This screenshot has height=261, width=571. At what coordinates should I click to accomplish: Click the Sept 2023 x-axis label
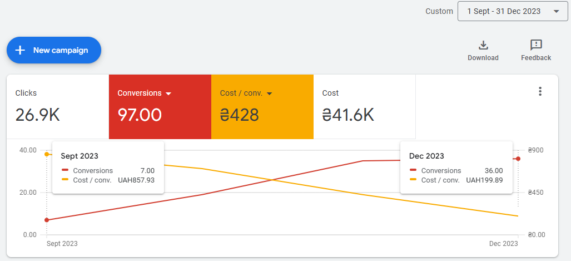(62, 244)
